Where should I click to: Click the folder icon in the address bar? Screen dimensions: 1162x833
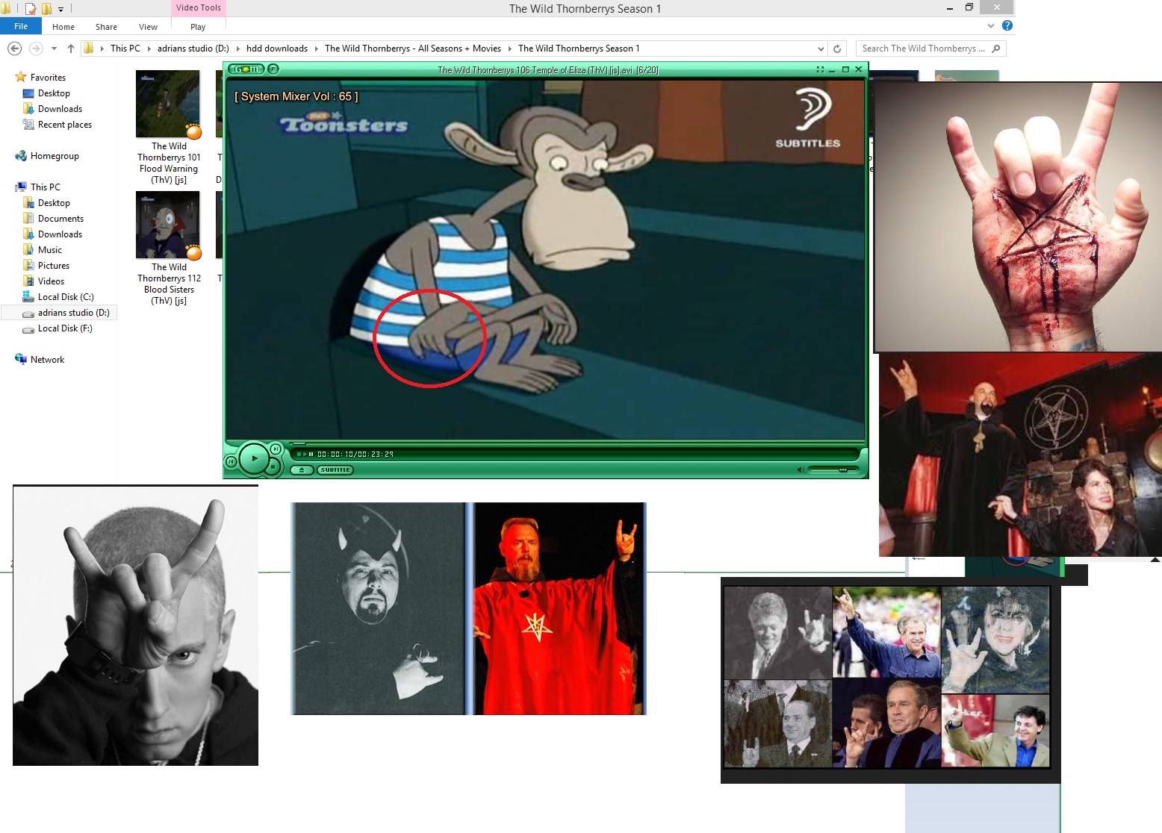89,49
